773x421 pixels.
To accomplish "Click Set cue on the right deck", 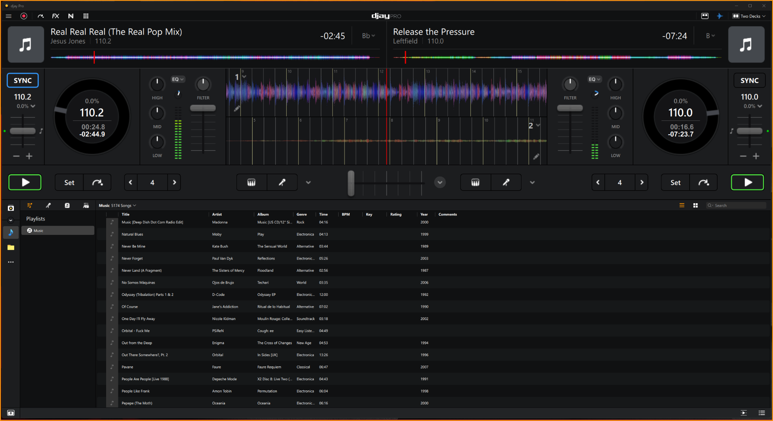I will (x=676, y=183).
